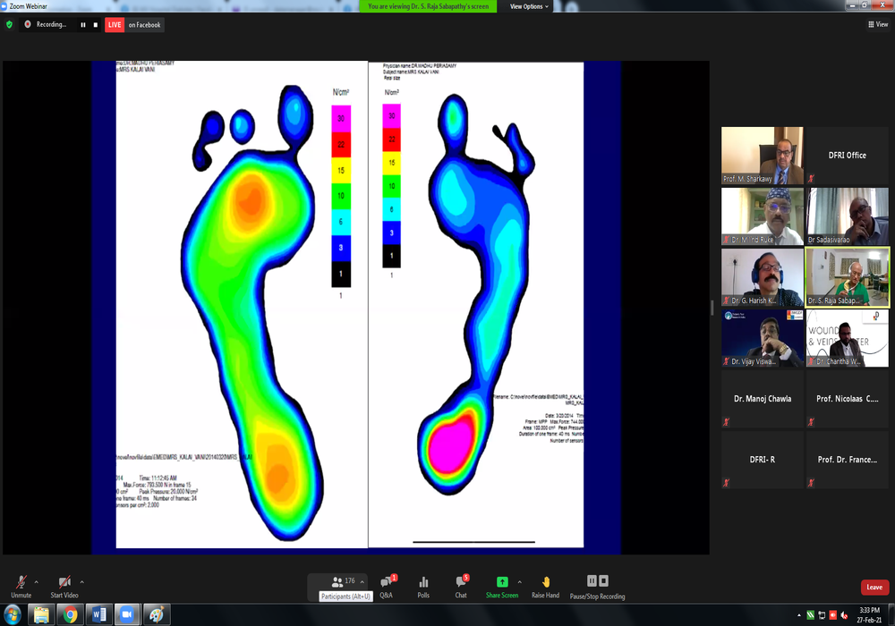Image resolution: width=895 pixels, height=626 pixels.
Task: Stop the recording from the top bar
Action: (x=96, y=25)
